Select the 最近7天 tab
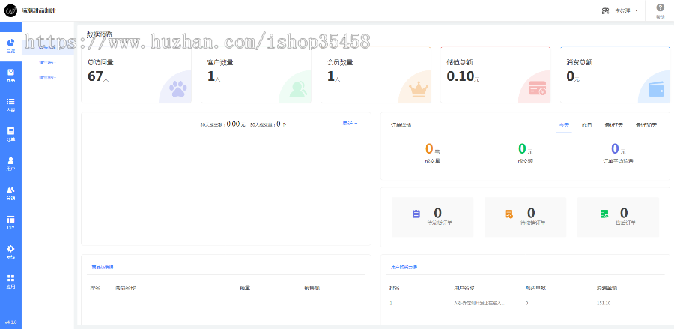674x329 pixels. [614, 125]
